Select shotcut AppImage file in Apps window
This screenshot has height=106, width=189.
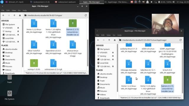[x=73, y=49]
